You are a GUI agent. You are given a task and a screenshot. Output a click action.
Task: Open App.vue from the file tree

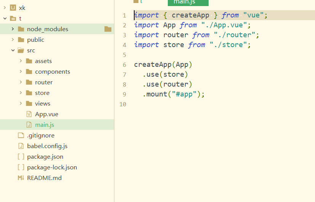point(47,114)
